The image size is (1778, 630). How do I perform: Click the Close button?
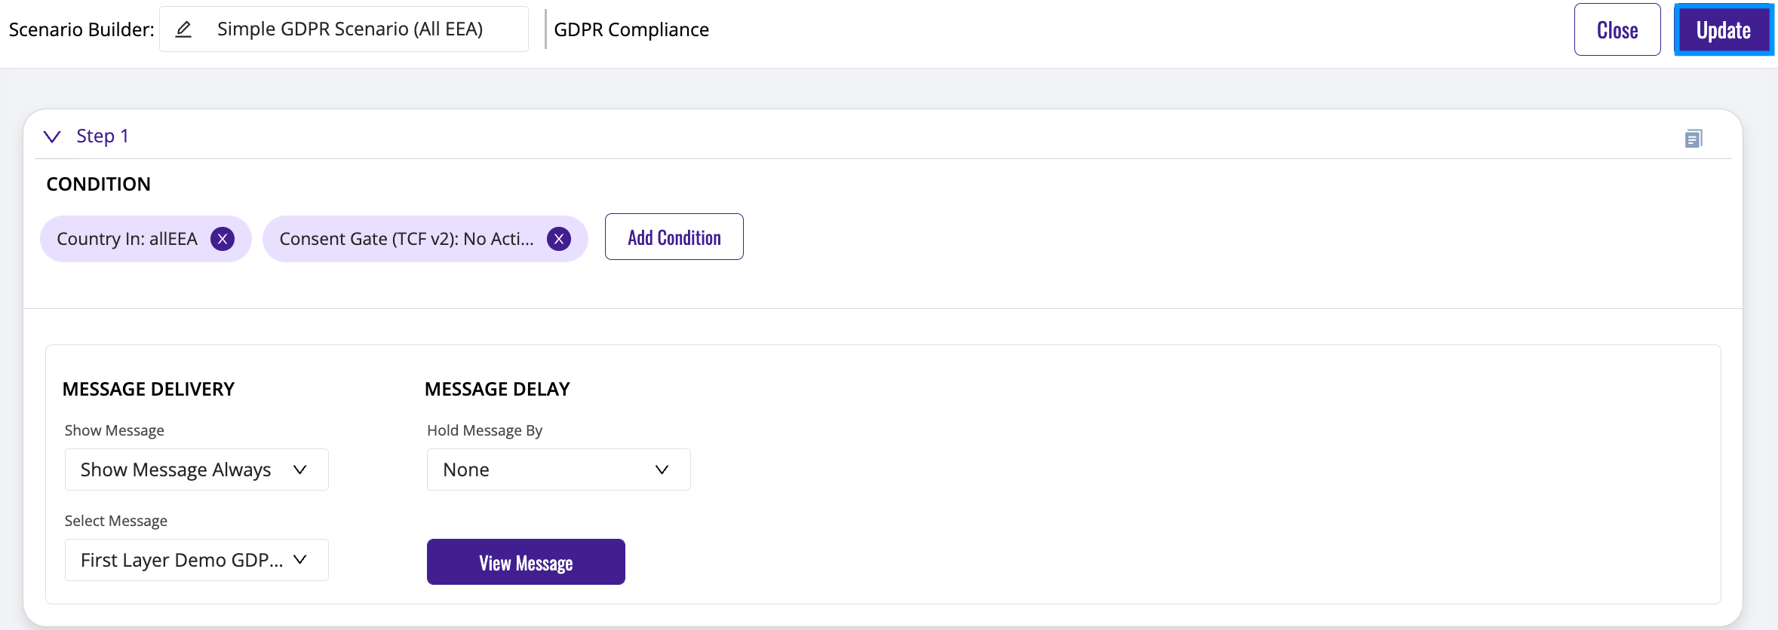click(1617, 30)
